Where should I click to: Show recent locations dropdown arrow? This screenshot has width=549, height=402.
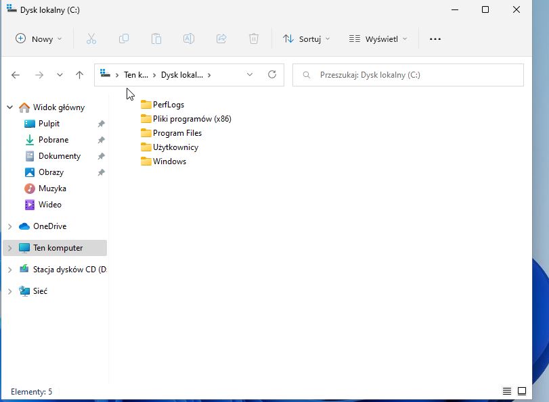[x=60, y=75]
